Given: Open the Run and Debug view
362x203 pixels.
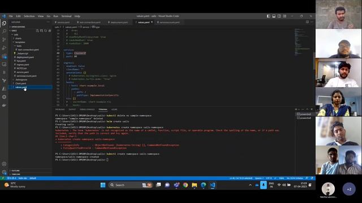Looking at the screenshot, I should 4,48.
